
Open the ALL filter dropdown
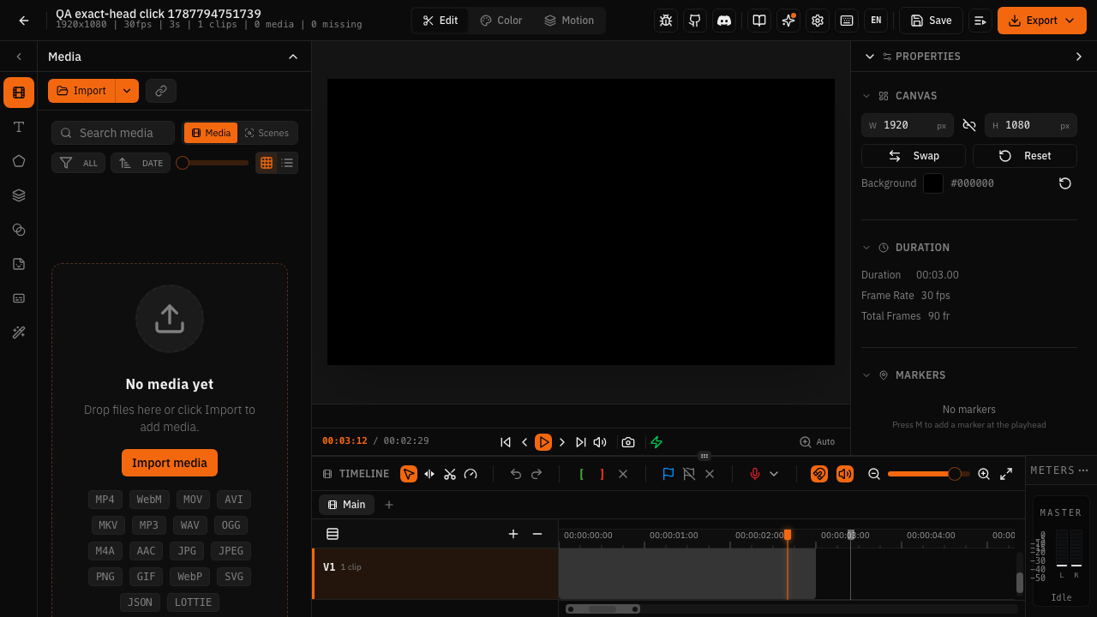click(x=78, y=163)
